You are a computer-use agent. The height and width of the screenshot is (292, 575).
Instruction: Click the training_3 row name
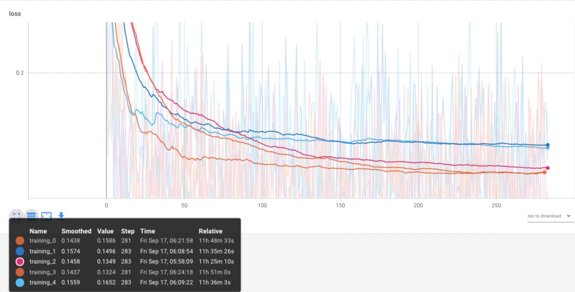(x=43, y=272)
